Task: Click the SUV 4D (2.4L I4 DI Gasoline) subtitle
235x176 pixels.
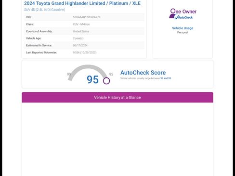Action: [x=45, y=10]
